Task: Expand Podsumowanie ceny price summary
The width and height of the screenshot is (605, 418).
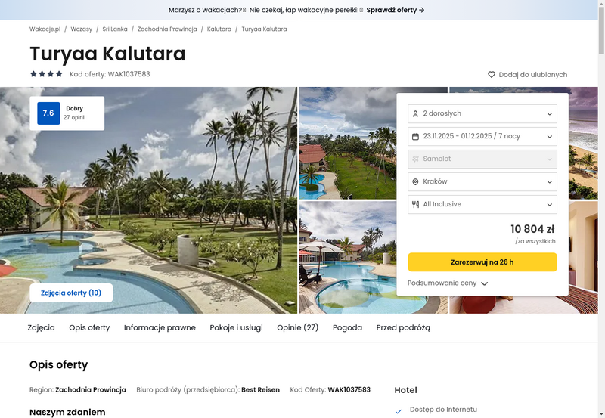Action: (448, 283)
